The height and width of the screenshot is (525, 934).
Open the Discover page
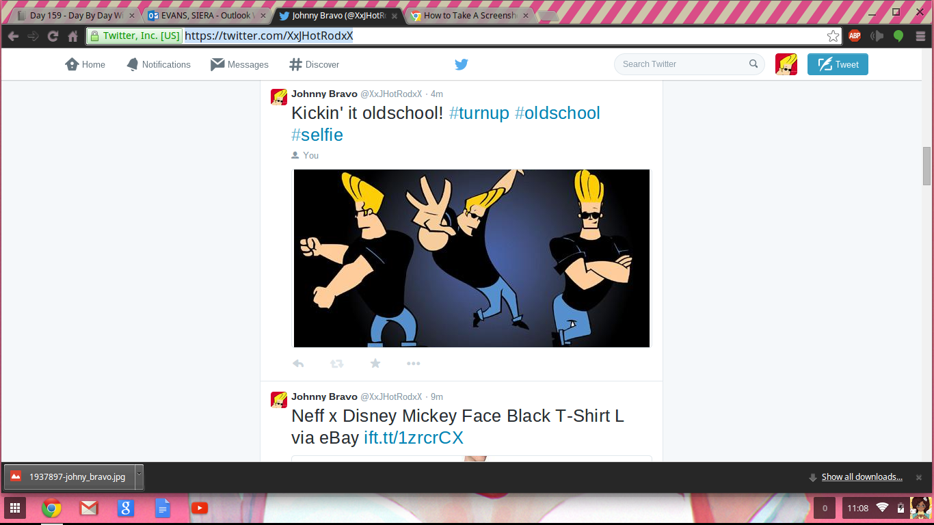point(315,64)
